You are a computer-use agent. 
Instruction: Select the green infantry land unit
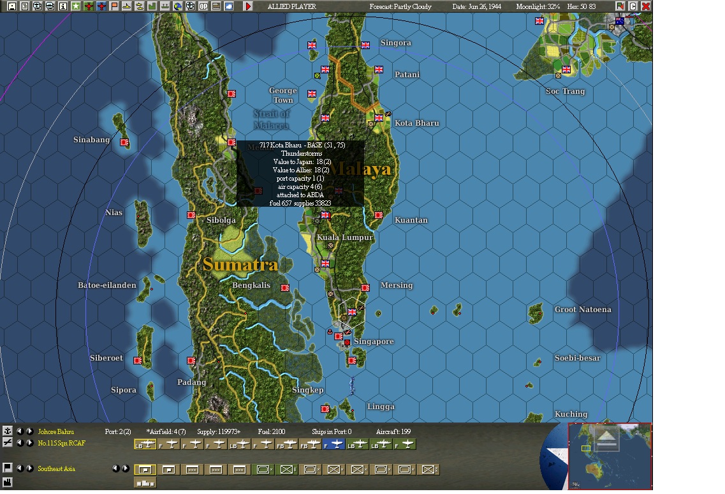click(x=286, y=470)
